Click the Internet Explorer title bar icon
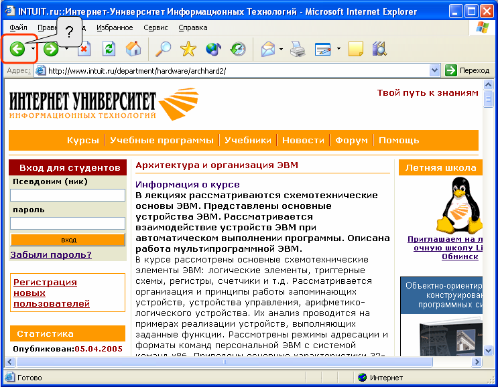Image resolution: width=498 pixels, height=387 pixels. [9, 11]
